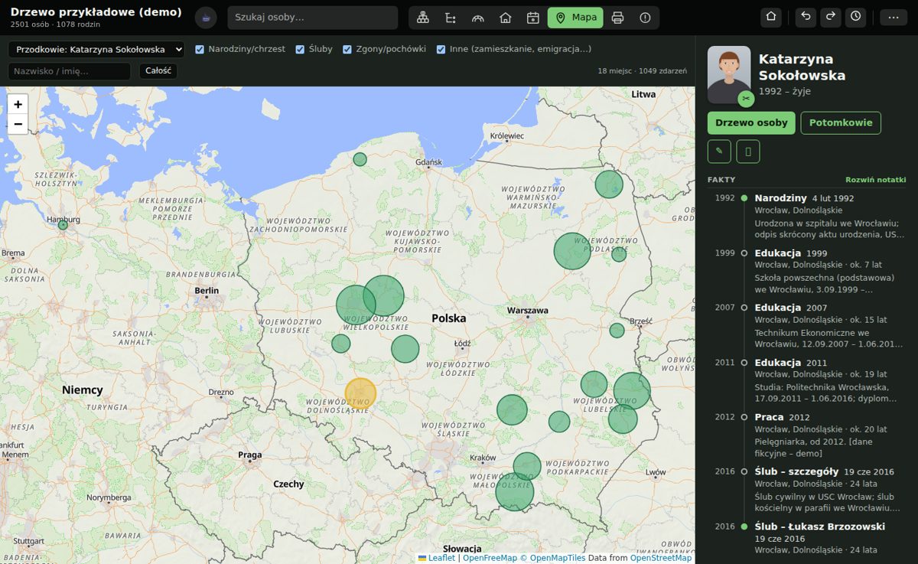Expand notes via Rozwiń notatki
Viewport: 918px width, 564px height.
(x=875, y=180)
